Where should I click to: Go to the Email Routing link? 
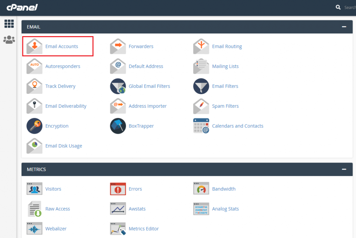(227, 47)
